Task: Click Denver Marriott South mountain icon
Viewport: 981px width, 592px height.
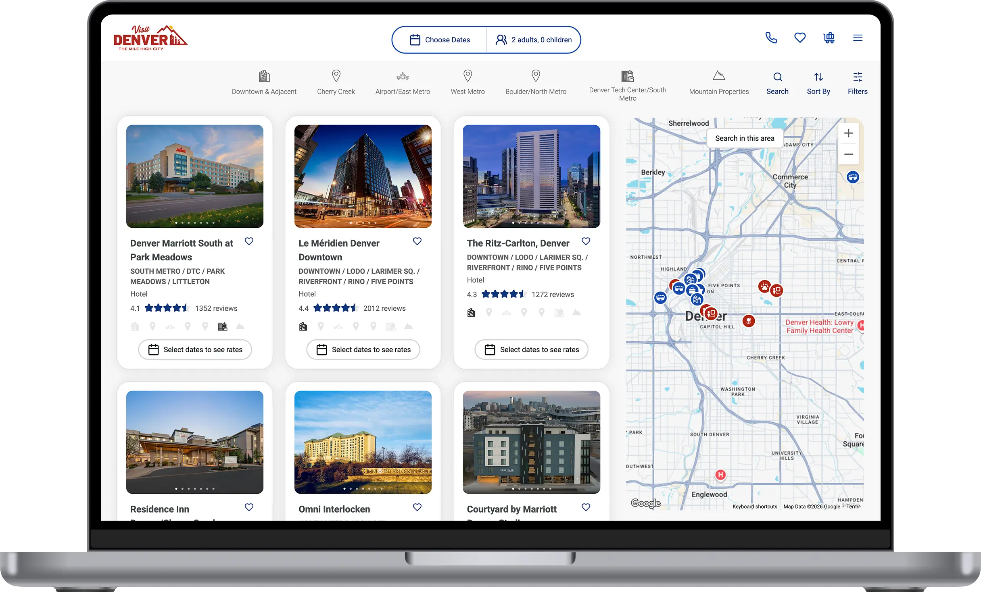Action: click(240, 326)
